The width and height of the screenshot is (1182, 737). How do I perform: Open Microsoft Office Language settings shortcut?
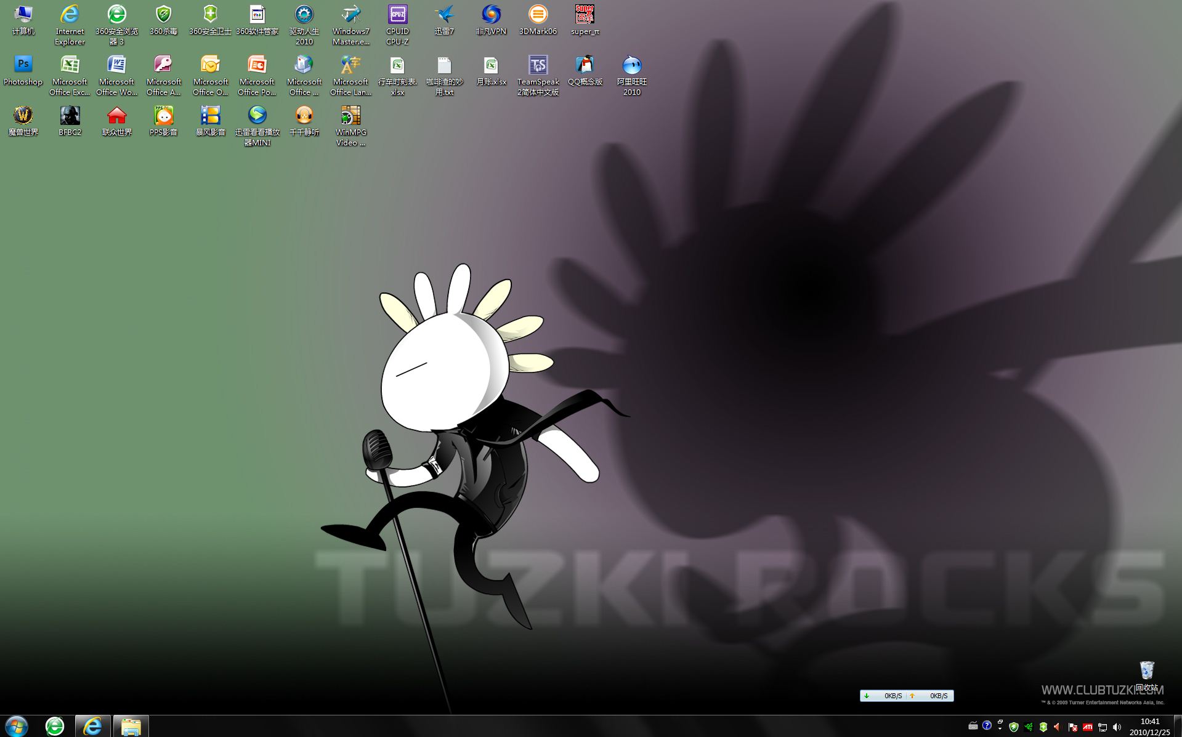(350, 76)
